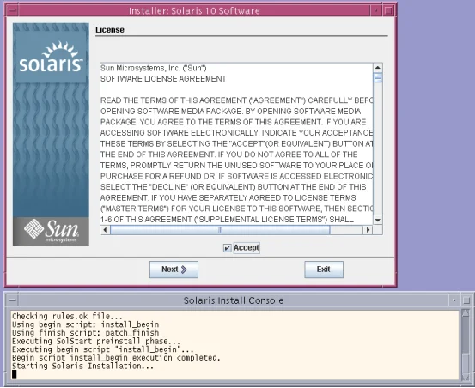The image size is (475, 388).
Task: Click console scrollbar down arrow
Action: [x=466, y=377]
